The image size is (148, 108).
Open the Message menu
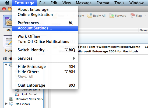point(84,3)
